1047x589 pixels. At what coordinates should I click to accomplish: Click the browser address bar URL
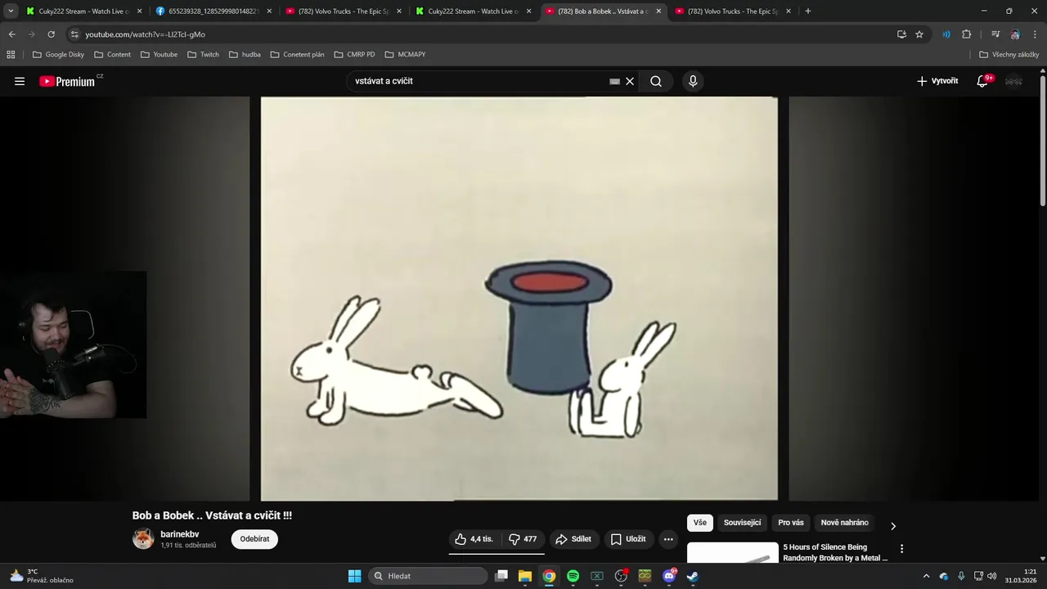tap(145, 34)
